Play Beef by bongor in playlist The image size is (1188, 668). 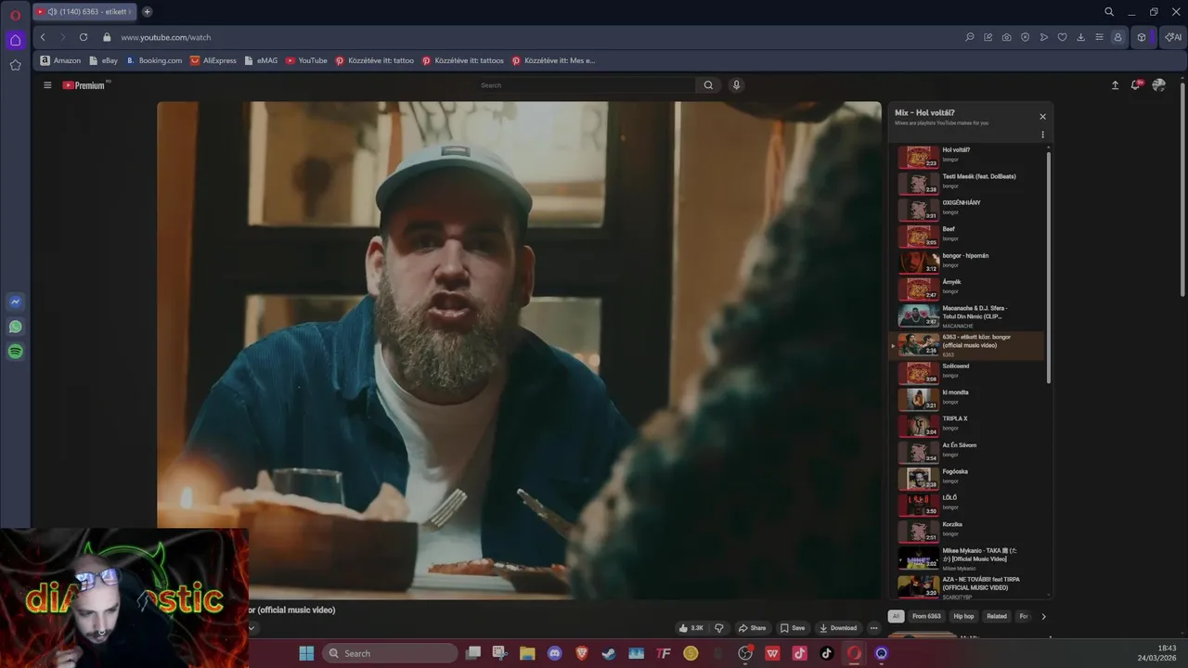967,235
